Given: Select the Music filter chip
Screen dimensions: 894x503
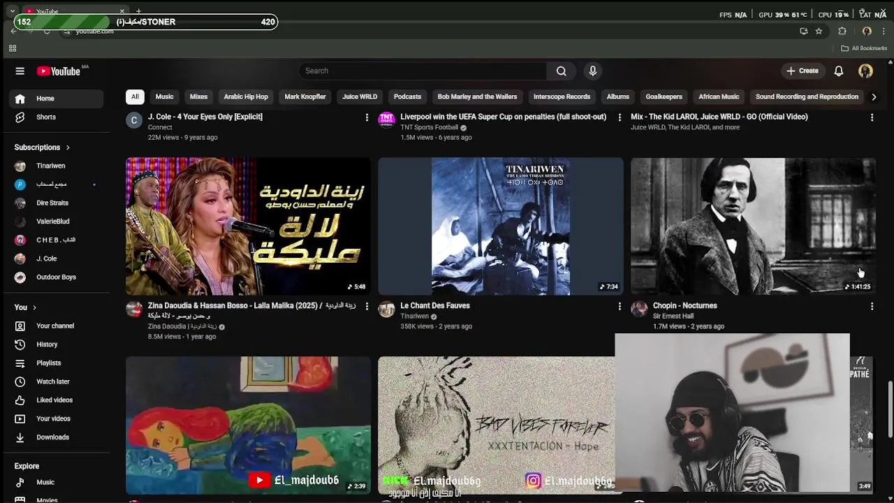Looking at the screenshot, I should [x=164, y=96].
